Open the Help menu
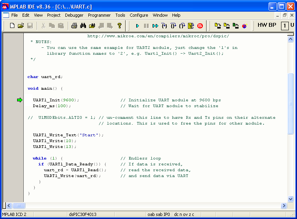The image size is (297, 219). (176, 15)
